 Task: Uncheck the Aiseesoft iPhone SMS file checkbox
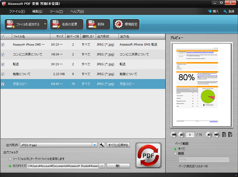(x=3, y=44)
